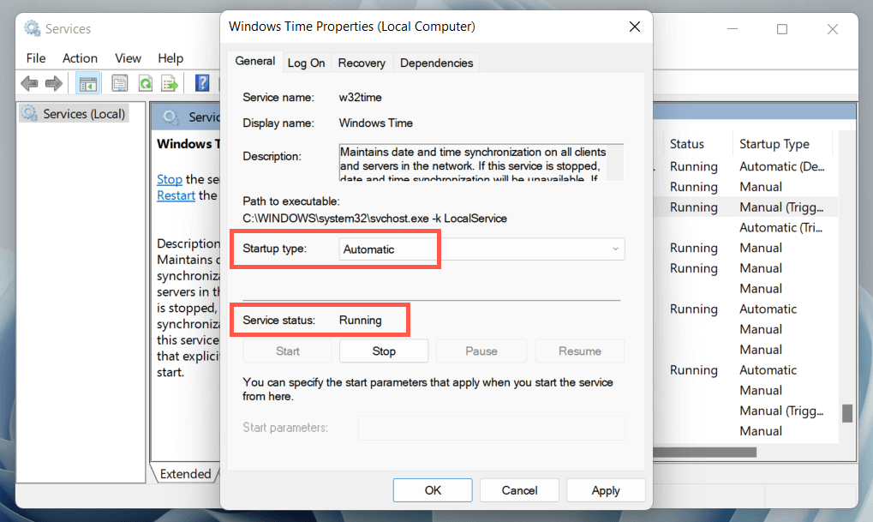Switch to the General tab

coord(255,61)
